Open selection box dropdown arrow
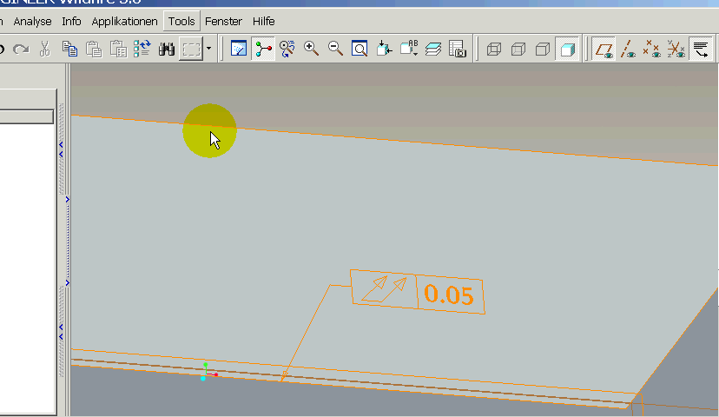Screen dimensions: 719x417 coord(209,50)
